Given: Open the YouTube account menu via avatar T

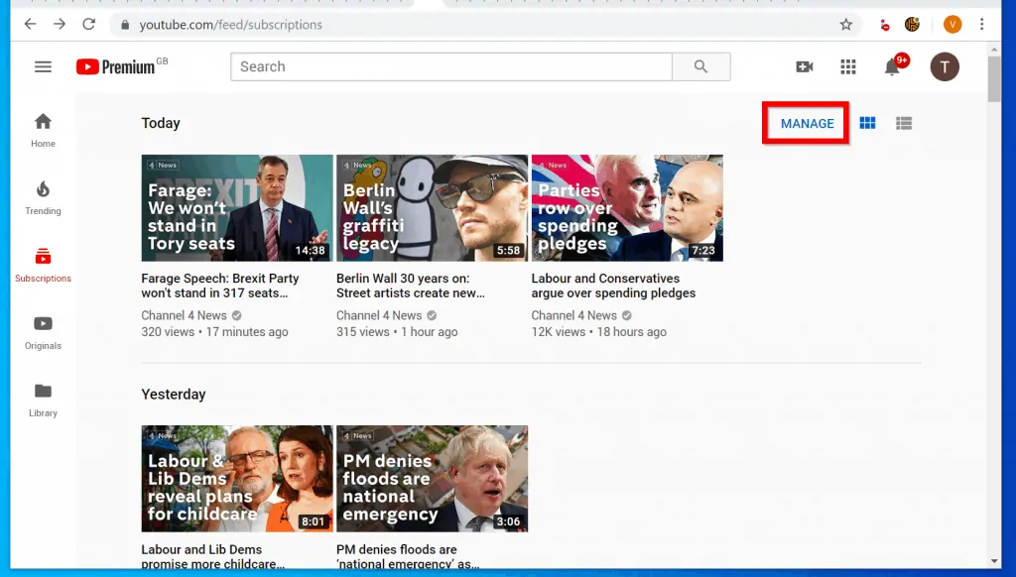Looking at the screenshot, I should (945, 66).
